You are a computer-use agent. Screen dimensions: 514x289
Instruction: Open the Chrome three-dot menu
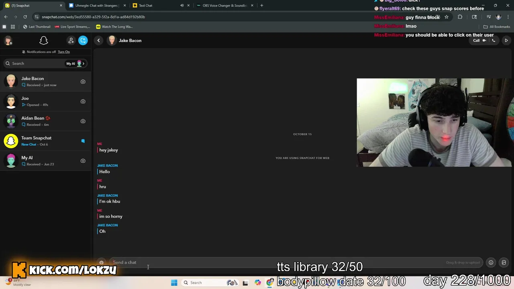(x=508, y=17)
